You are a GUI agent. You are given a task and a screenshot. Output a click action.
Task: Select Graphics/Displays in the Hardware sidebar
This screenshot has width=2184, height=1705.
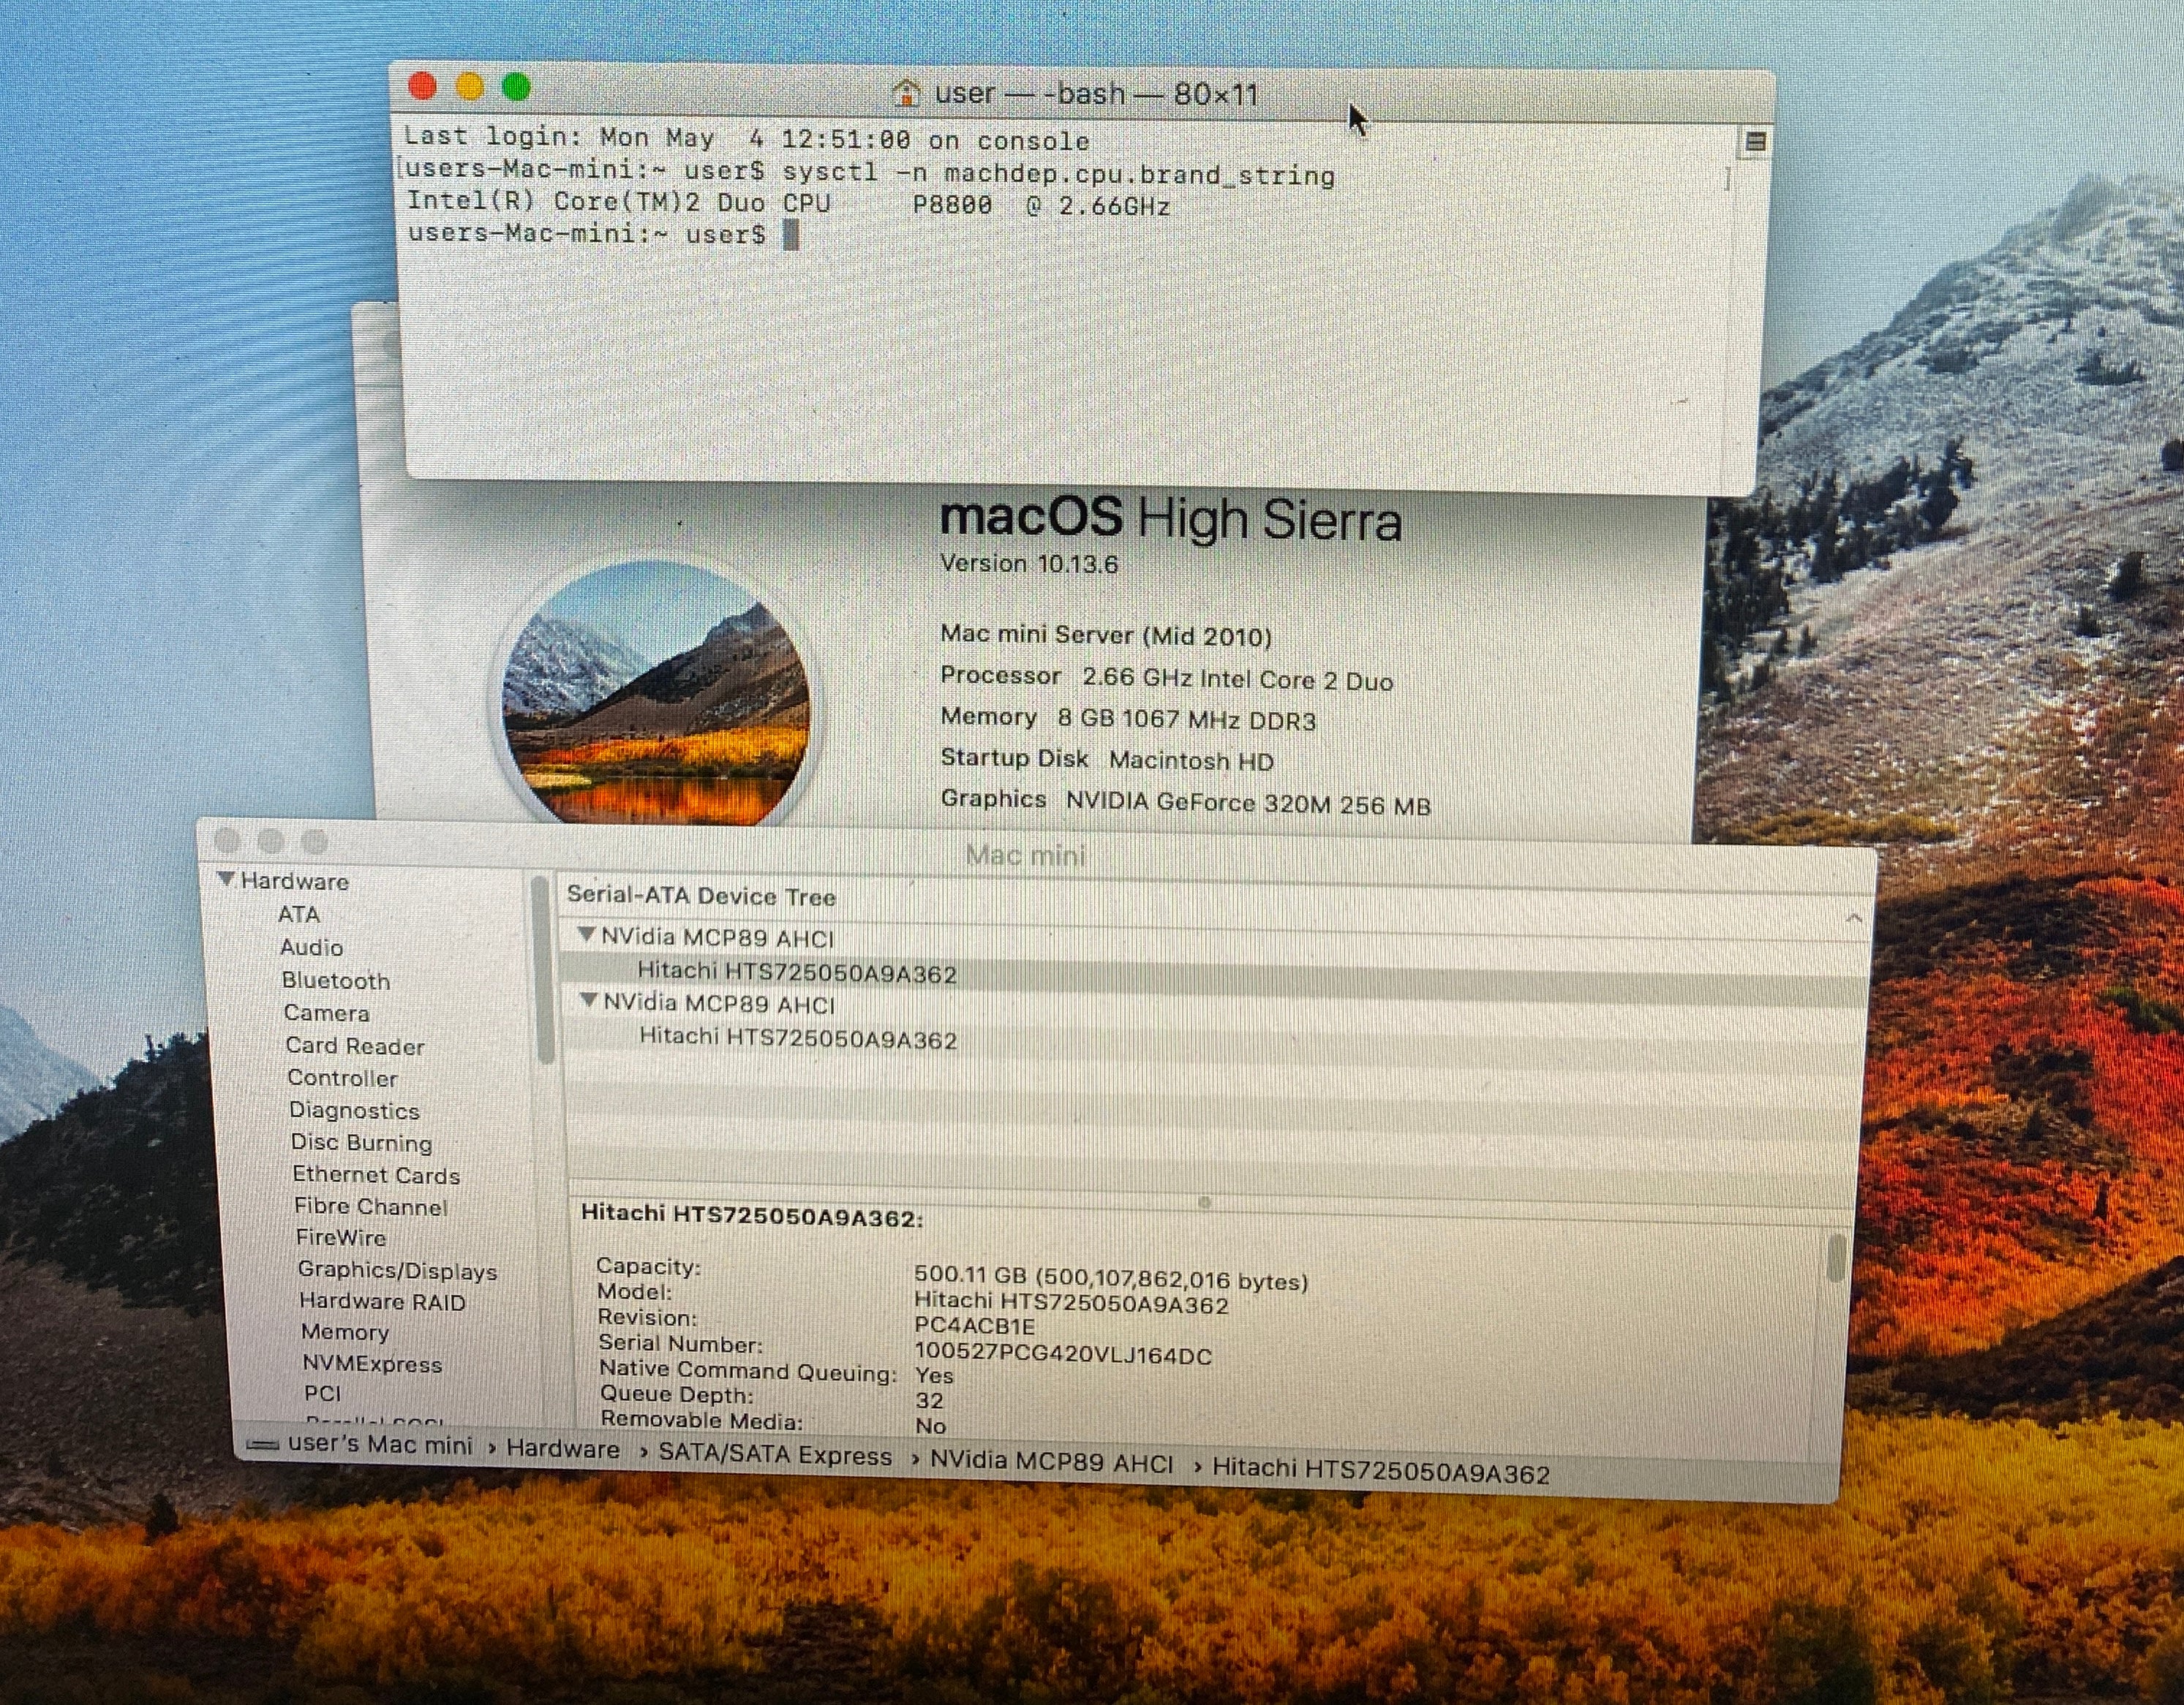[x=398, y=1271]
